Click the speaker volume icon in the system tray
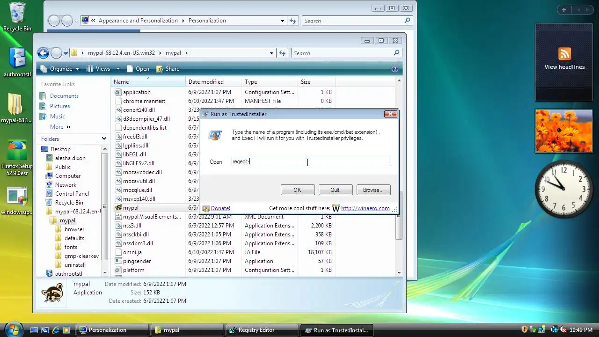This screenshot has height=337, width=599. (563, 330)
